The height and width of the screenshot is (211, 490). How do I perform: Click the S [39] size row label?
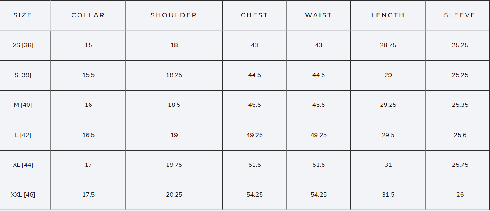point(23,75)
